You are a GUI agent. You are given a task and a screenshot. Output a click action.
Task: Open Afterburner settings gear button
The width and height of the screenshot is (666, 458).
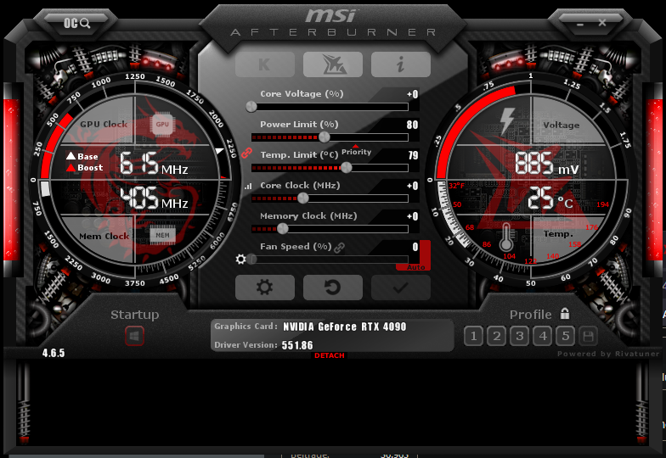(265, 287)
